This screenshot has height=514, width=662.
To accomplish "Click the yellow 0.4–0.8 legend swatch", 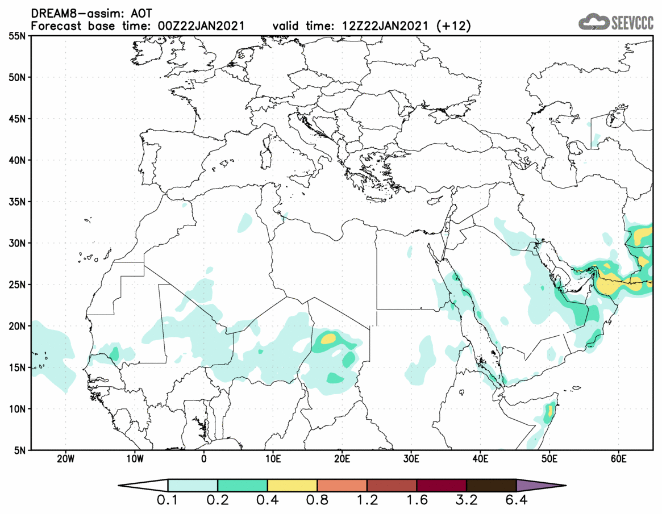I will point(292,485).
